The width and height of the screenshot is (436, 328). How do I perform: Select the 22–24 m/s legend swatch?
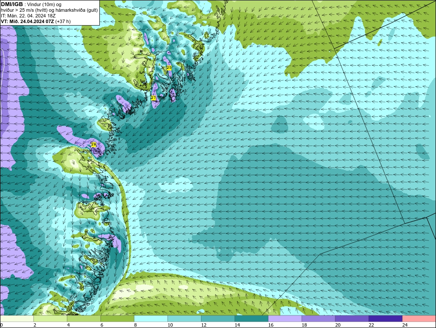[385, 318]
